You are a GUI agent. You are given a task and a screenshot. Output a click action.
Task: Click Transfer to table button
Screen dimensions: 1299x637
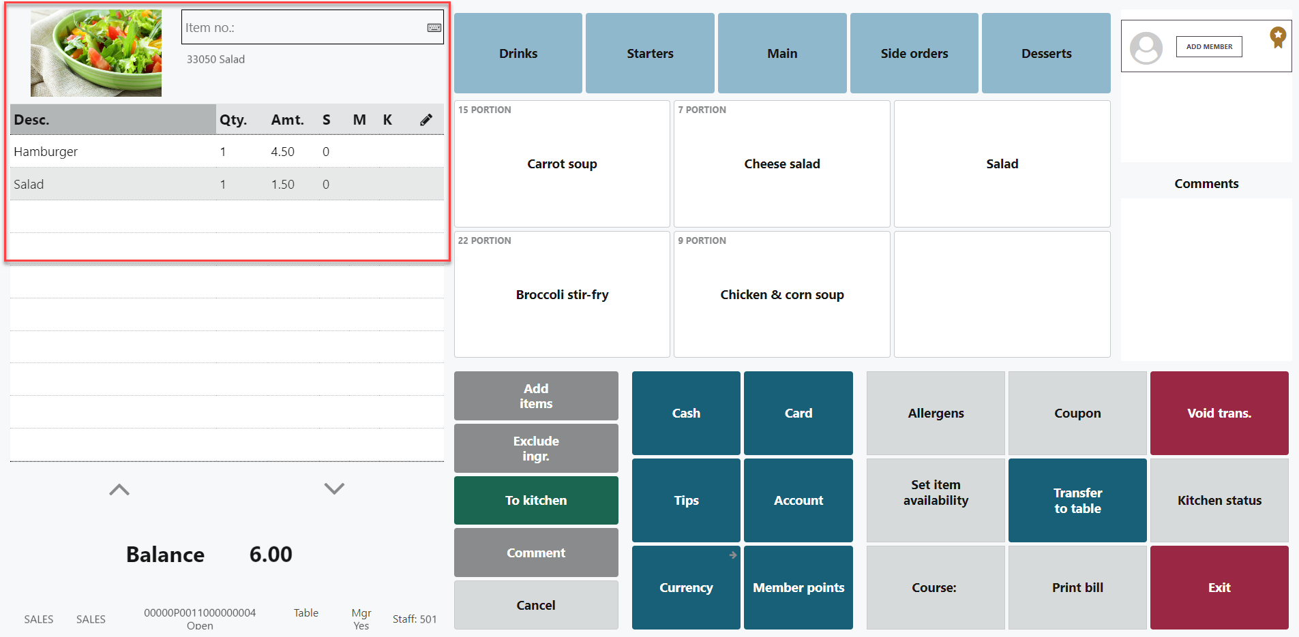tap(1077, 500)
